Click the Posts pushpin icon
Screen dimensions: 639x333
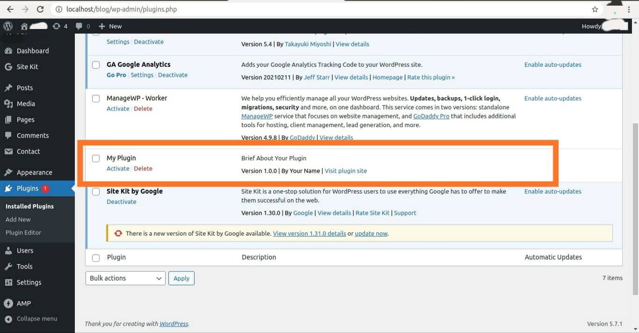pyautogui.click(x=8, y=88)
